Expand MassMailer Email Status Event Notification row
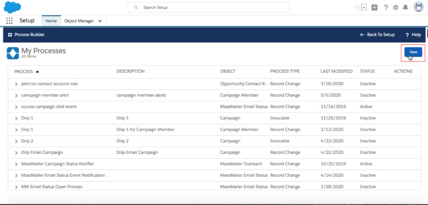Viewport: 428px width, 205px height. pos(16,175)
